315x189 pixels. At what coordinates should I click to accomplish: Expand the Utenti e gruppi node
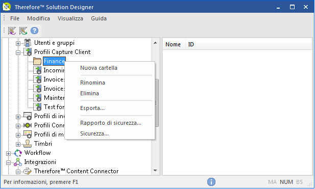(x=18, y=43)
